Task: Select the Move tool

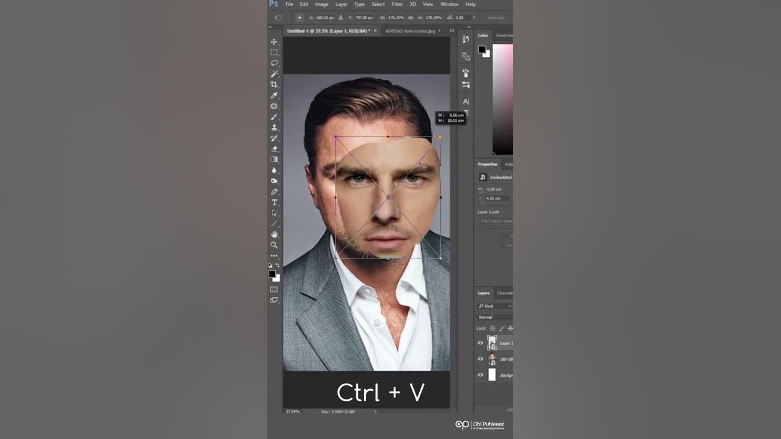Action: tap(274, 42)
